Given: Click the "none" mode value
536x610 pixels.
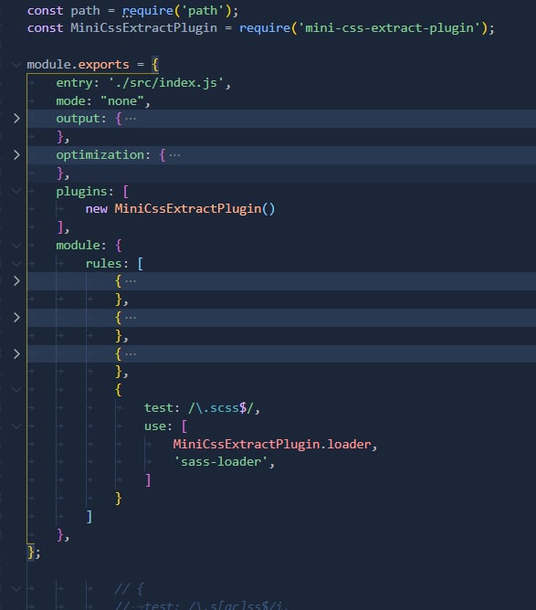Looking at the screenshot, I should coord(122,100).
